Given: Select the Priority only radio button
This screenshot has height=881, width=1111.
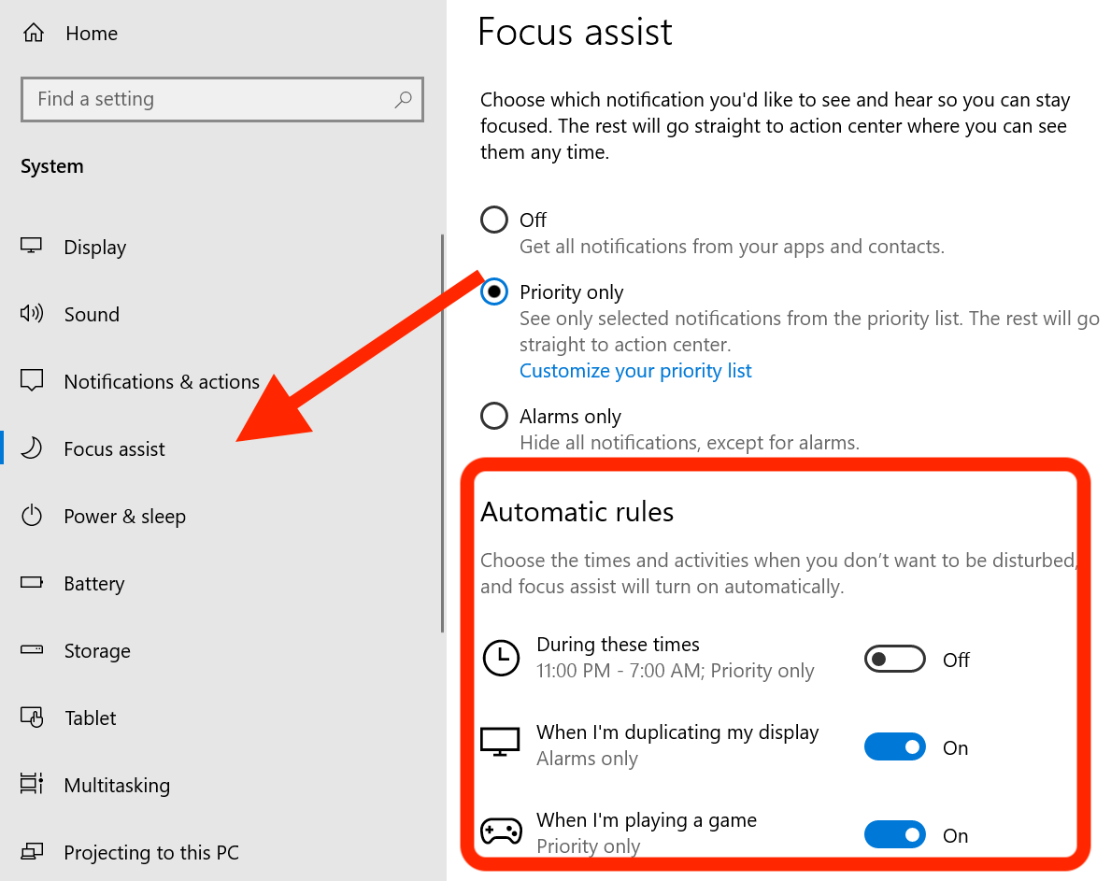Looking at the screenshot, I should pyautogui.click(x=494, y=291).
